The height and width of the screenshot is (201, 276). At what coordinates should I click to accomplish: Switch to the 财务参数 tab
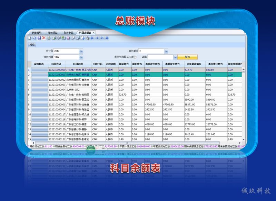coord(68,33)
